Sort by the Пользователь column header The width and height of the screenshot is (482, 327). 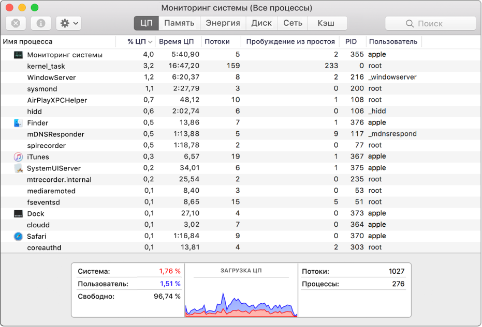[394, 42]
